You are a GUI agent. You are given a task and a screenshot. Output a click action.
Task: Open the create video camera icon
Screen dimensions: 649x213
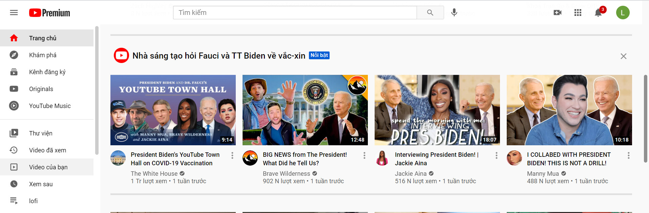coord(557,13)
